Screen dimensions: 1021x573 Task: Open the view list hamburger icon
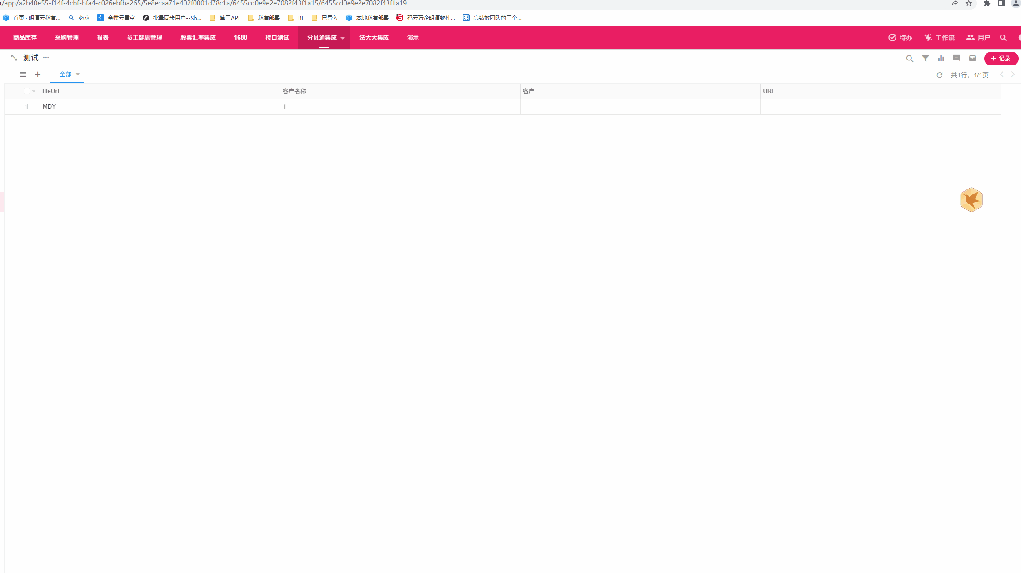[23, 75]
